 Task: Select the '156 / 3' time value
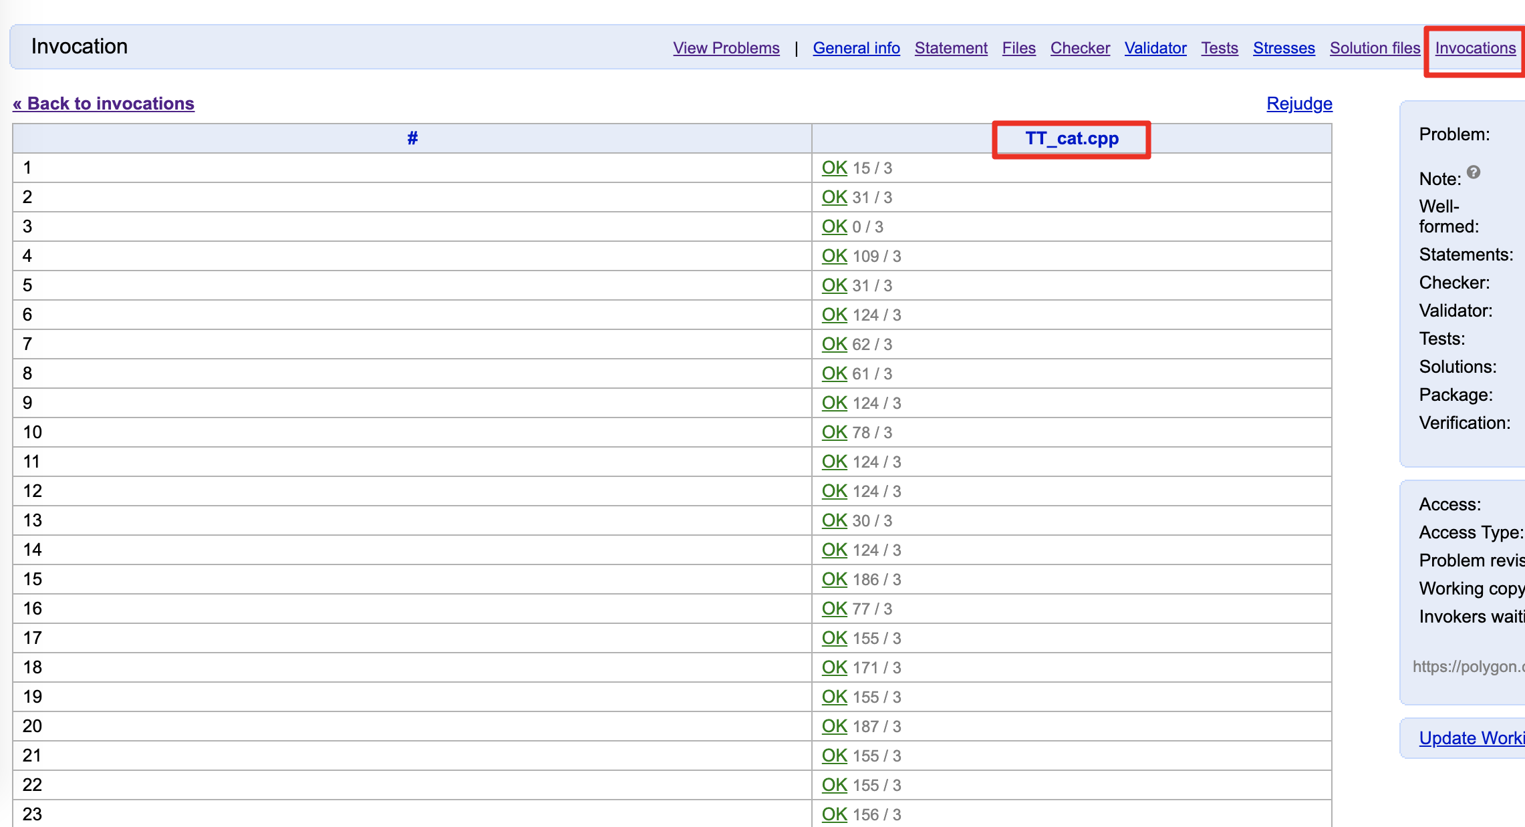(877, 815)
